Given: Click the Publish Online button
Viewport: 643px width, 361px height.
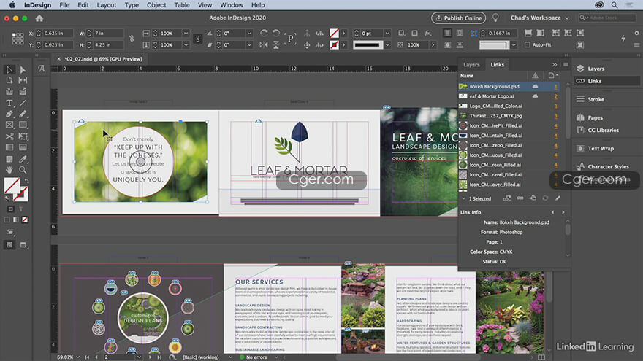Looking at the screenshot, I should tap(458, 18).
